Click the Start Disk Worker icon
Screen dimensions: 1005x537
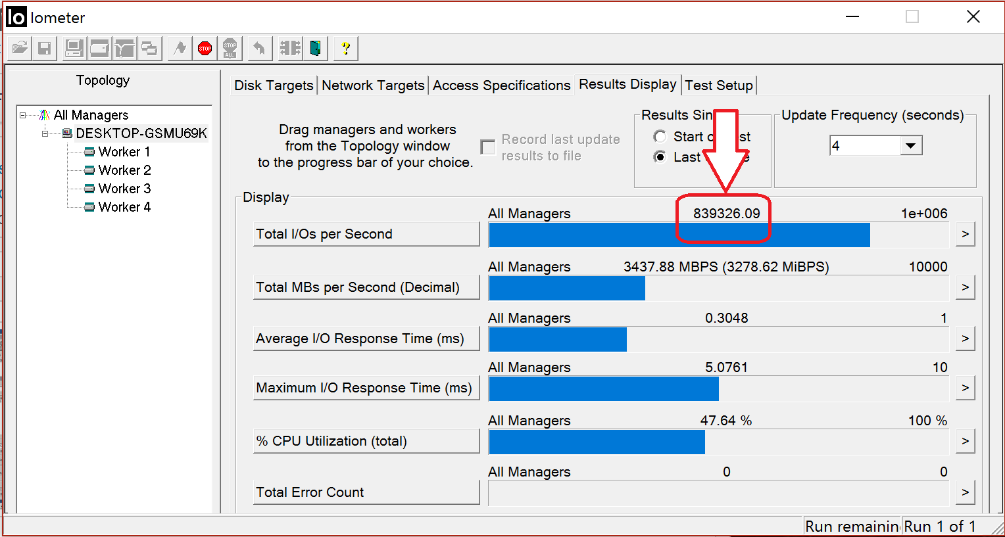point(99,48)
